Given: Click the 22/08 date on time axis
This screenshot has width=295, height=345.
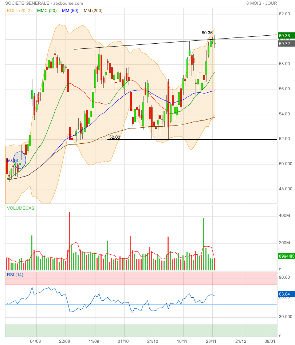Looking at the screenshot, I should coord(64,341).
